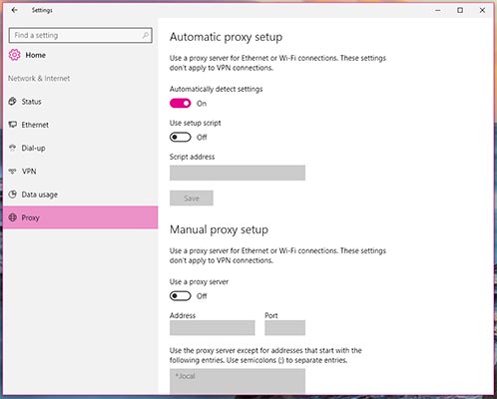Viewport: 497px width, 399px height.
Task: Click the Ethernet monitor icon
Action: pos(12,125)
